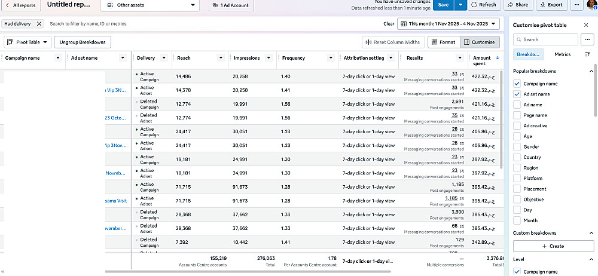The height and width of the screenshot is (276, 598).
Task: Switch to the Metrics tab
Action: pyautogui.click(x=562, y=54)
